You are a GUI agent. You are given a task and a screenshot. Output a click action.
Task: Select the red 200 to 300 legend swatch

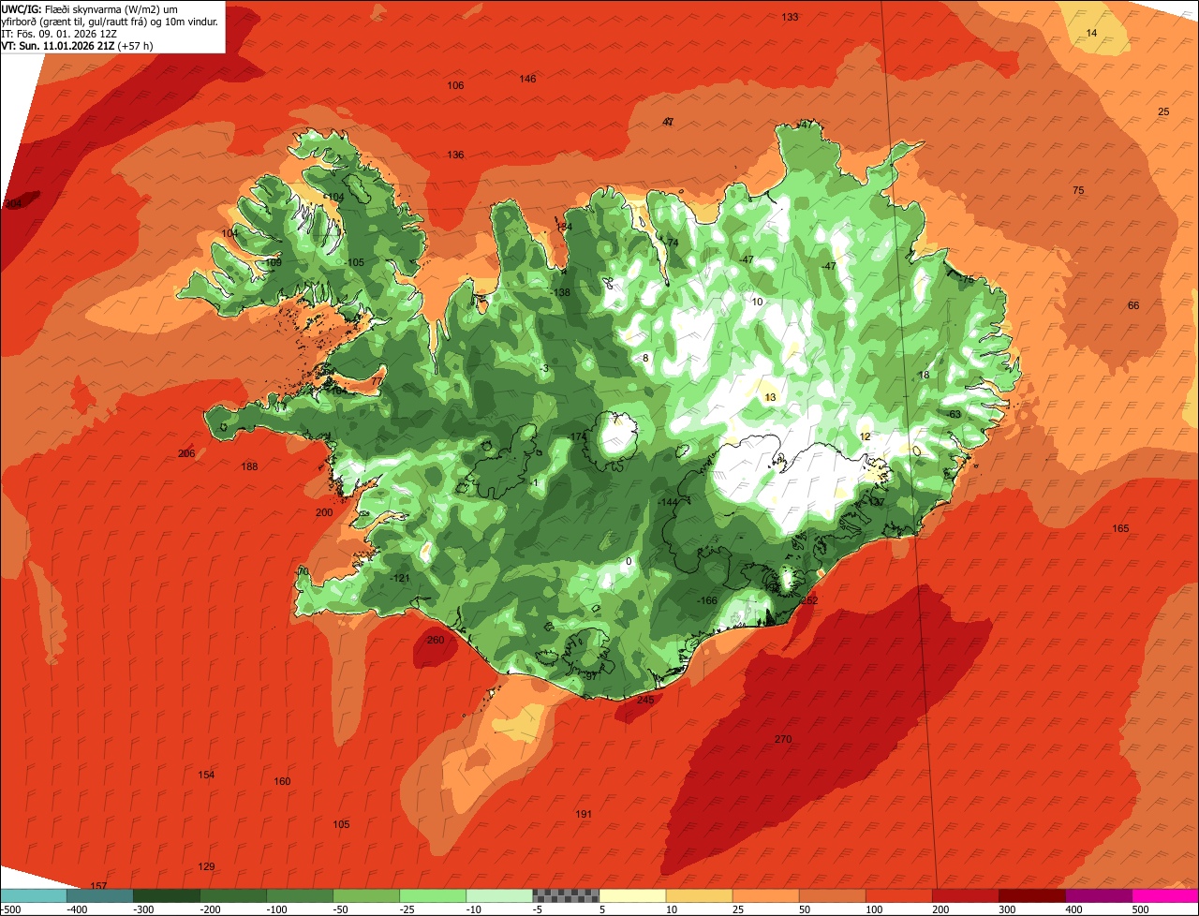pos(964,895)
